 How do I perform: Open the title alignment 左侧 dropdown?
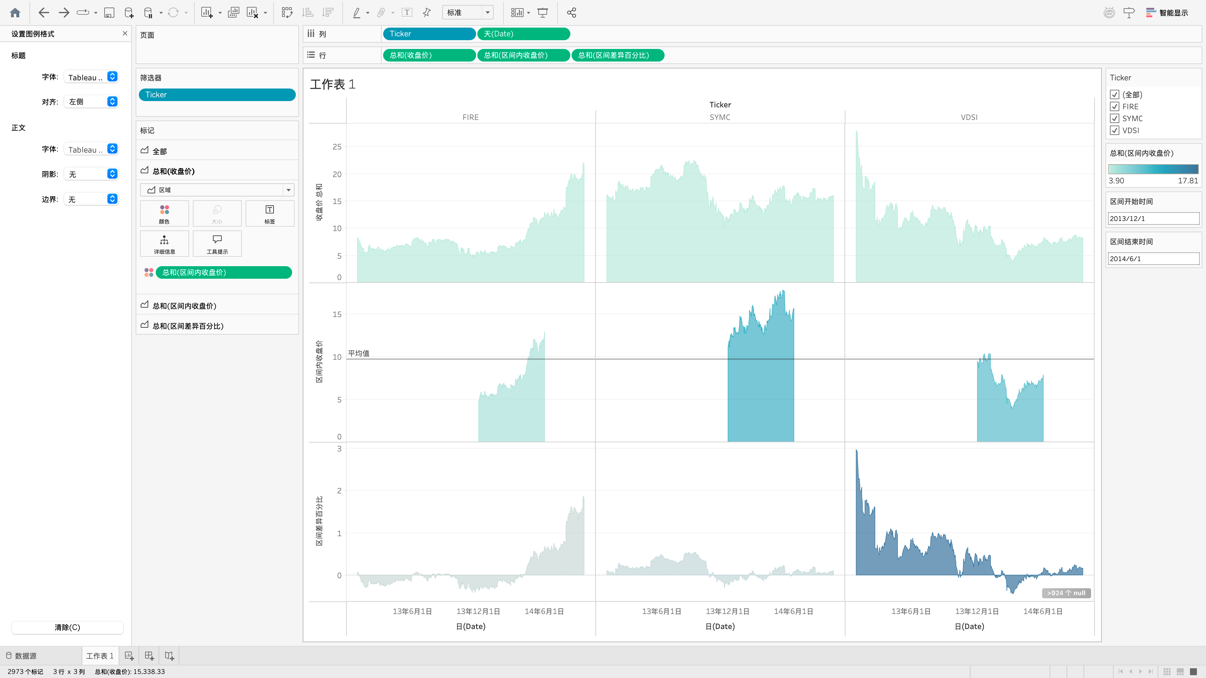coord(91,101)
